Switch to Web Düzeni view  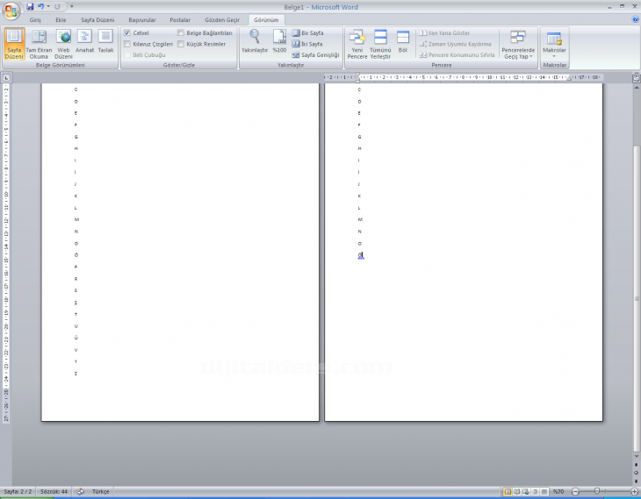tap(64, 42)
